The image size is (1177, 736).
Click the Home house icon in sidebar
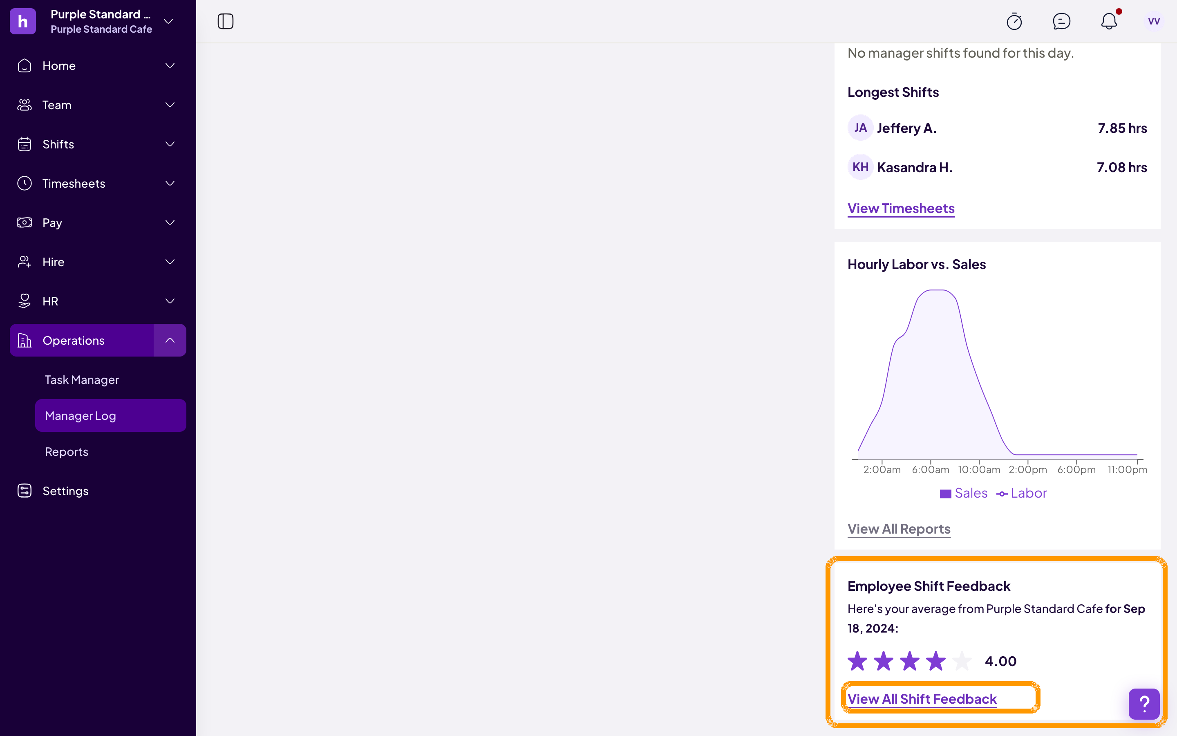[x=25, y=66]
